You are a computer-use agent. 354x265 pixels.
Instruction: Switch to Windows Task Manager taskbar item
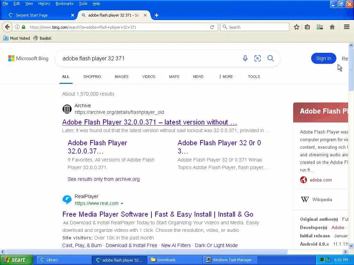230,260
